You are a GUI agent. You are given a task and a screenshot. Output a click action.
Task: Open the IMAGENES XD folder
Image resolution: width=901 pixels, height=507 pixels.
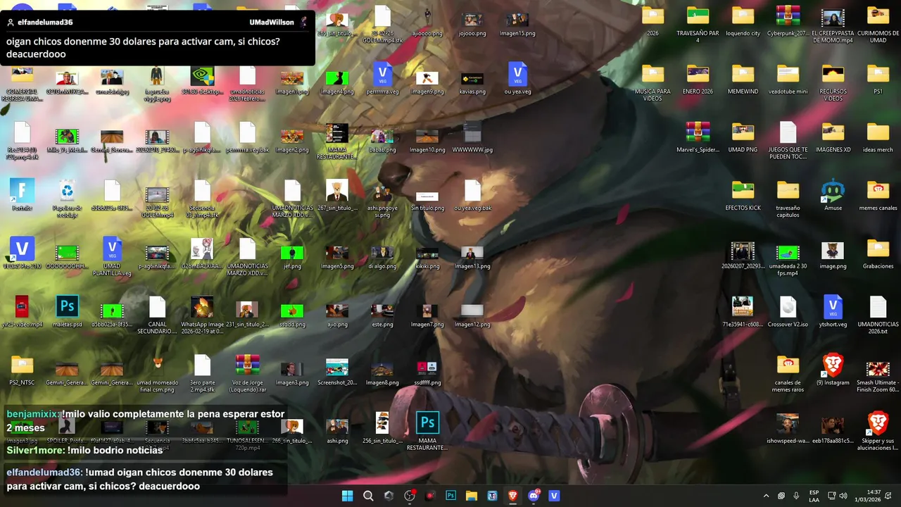(x=833, y=137)
